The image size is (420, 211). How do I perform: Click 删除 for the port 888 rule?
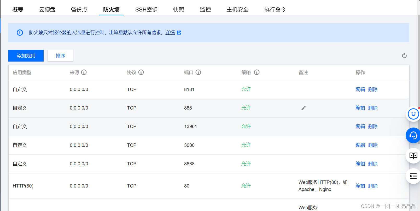(x=373, y=108)
